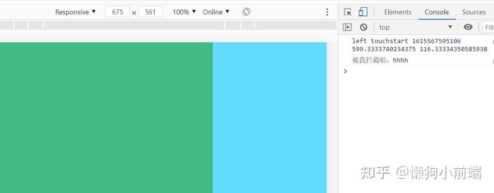Open the 100% zoom dropdown

pyautogui.click(x=184, y=12)
